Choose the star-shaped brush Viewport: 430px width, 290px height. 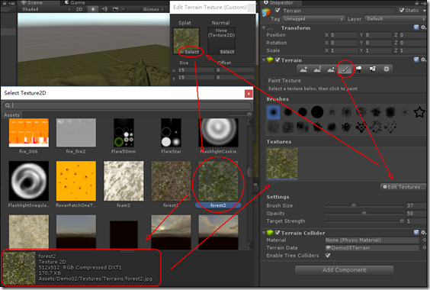point(419,112)
